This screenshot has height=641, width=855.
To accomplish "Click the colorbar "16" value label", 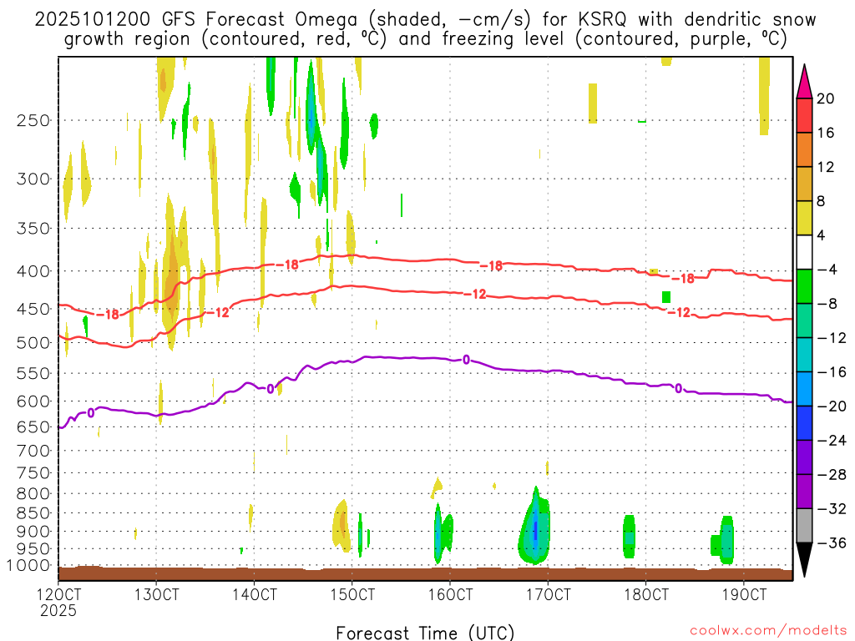I will (826, 133).
